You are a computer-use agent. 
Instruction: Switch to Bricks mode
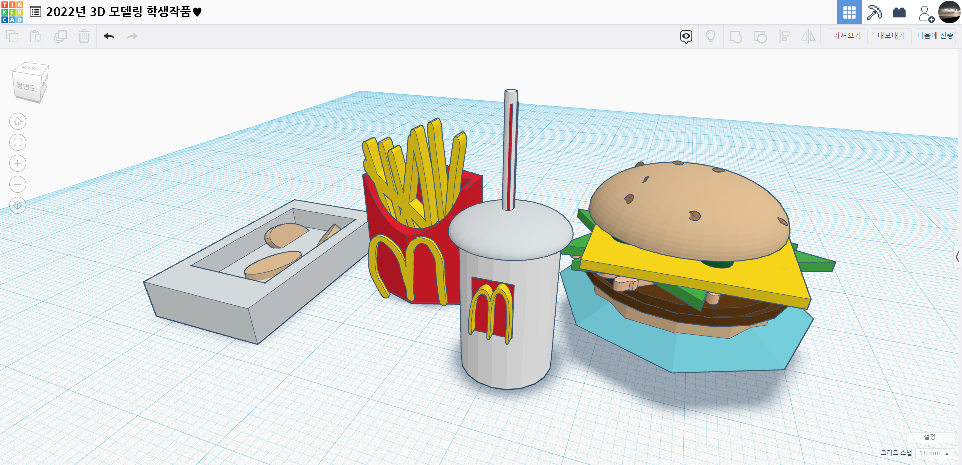(899, 12)
